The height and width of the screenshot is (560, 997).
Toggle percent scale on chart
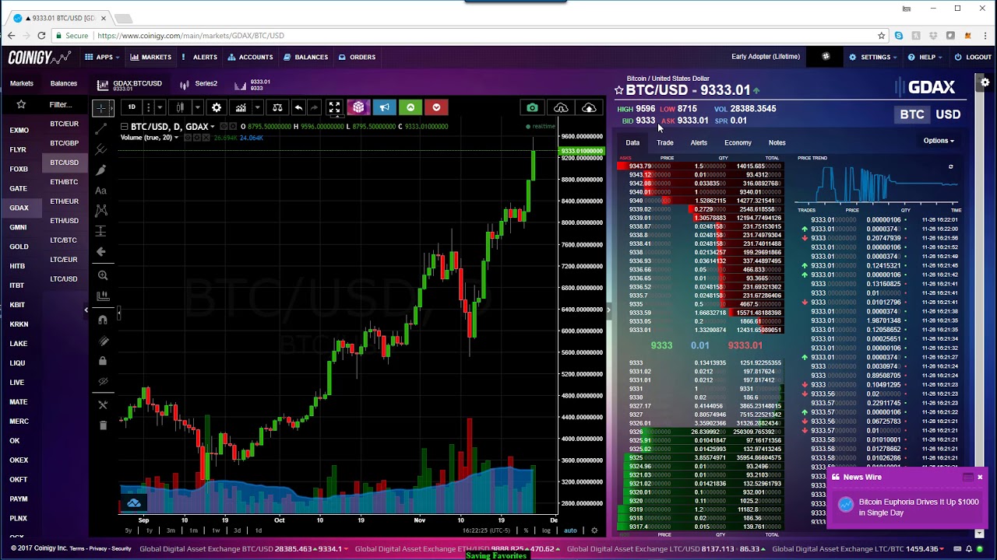(526, 530)
